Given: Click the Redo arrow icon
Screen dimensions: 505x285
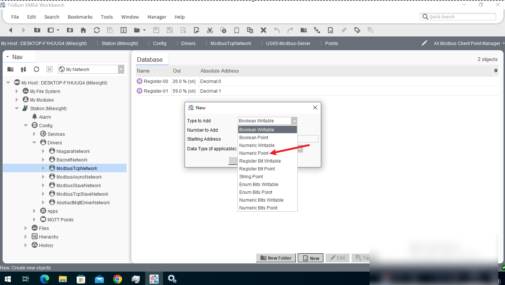Looking at the screenshot, I should point(290,30).
